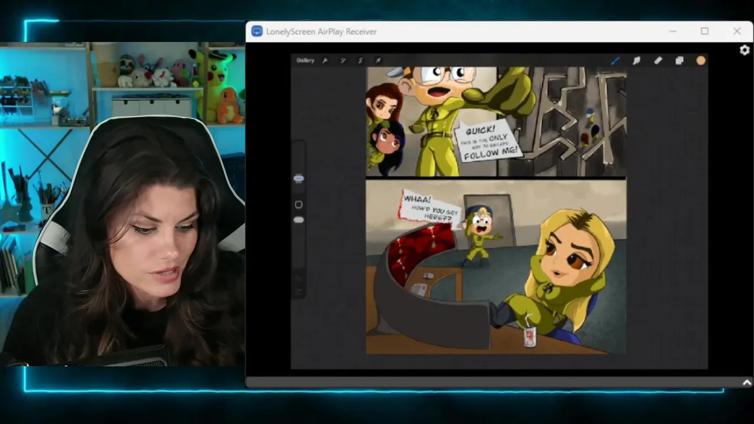
Task: Tap the Undo arrow in sidebar
Action: click(x=299, y=278)
